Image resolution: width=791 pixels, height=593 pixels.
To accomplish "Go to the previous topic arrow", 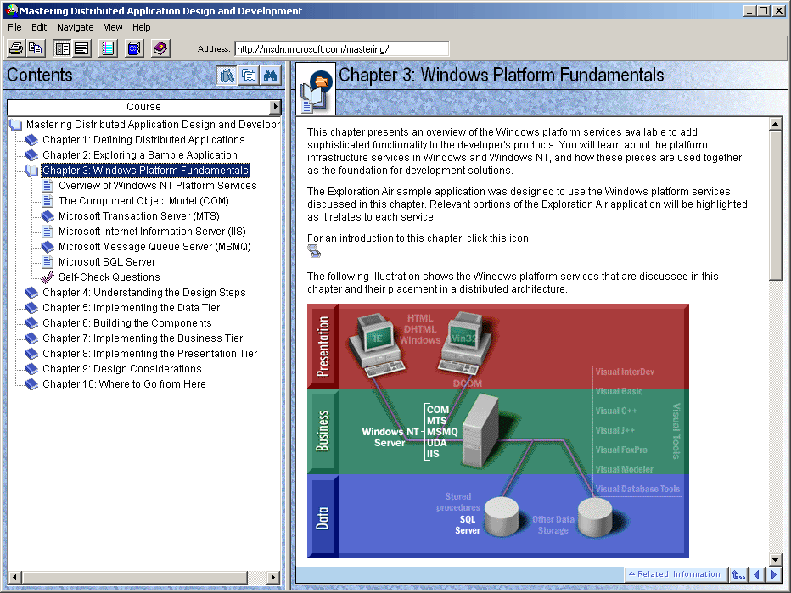I will pyautogui.click(x=755, y=573).
